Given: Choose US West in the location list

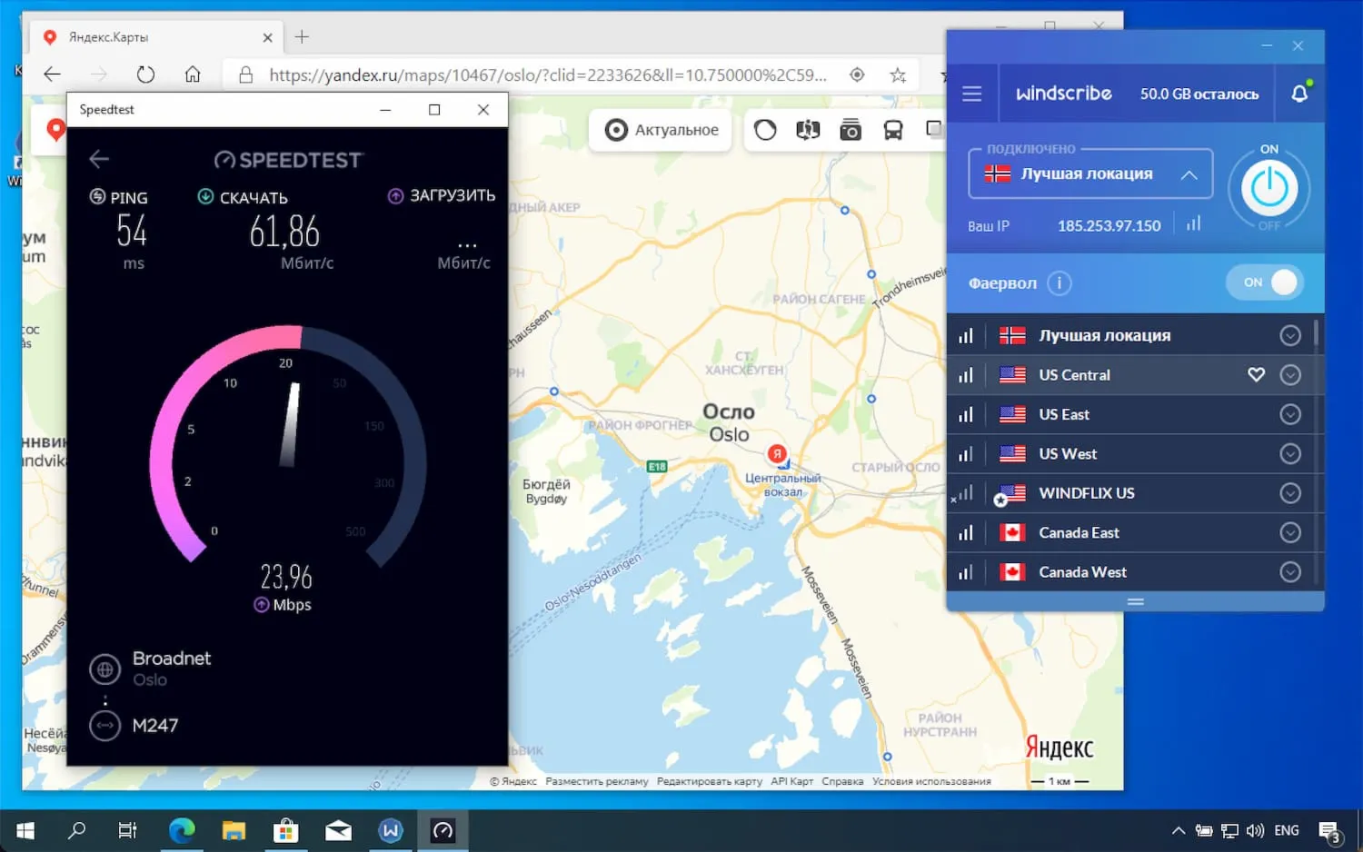Looking at the screenshot, I should pyautogui.click(x=1130, y=453).
